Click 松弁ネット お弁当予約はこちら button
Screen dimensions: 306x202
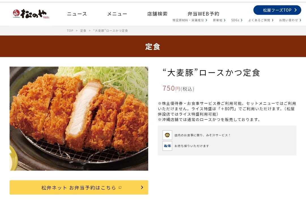pos(79,187)
